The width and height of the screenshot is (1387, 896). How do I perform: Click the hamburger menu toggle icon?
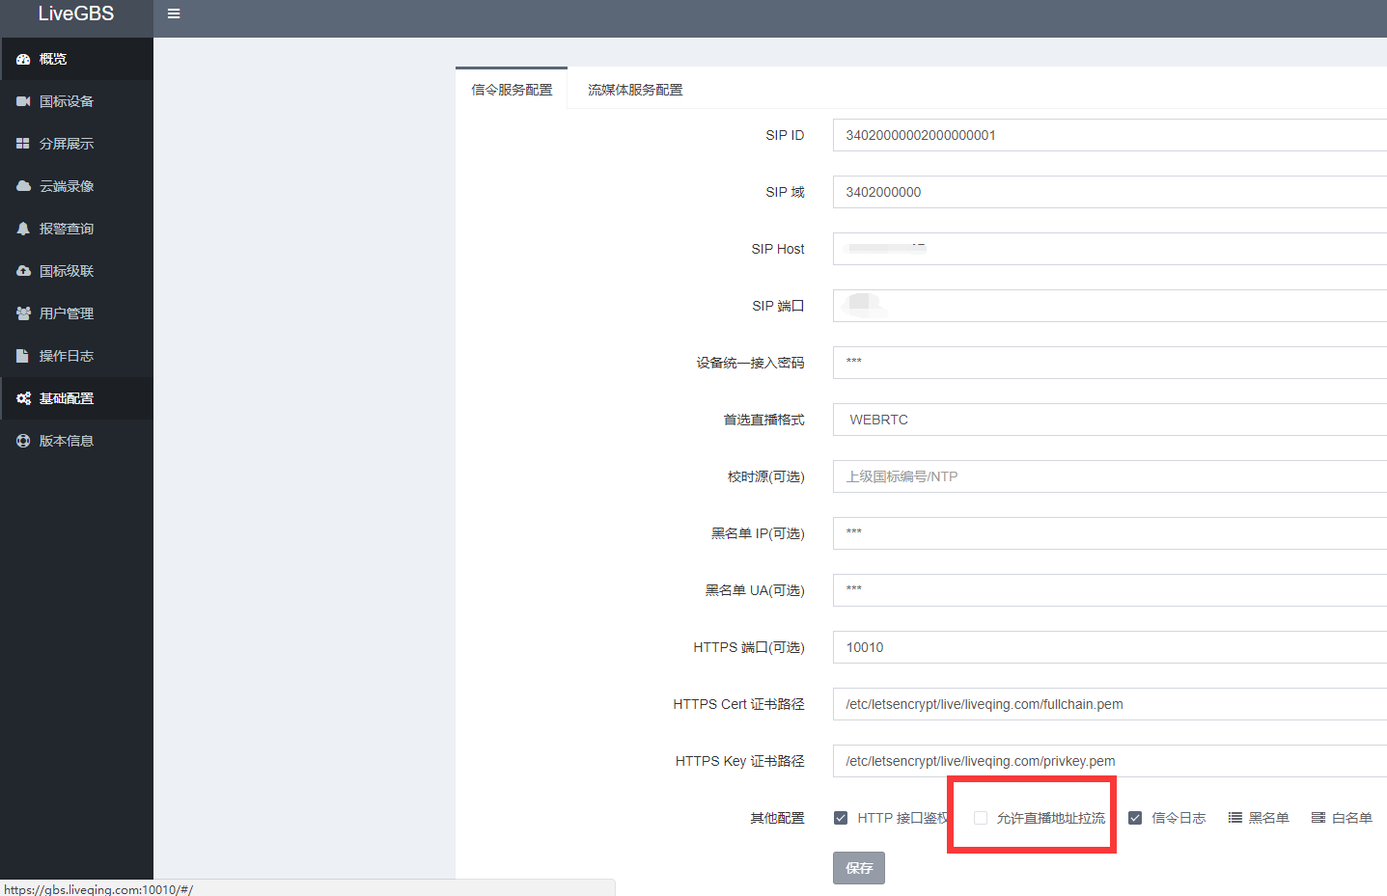(x=174, y=14)
